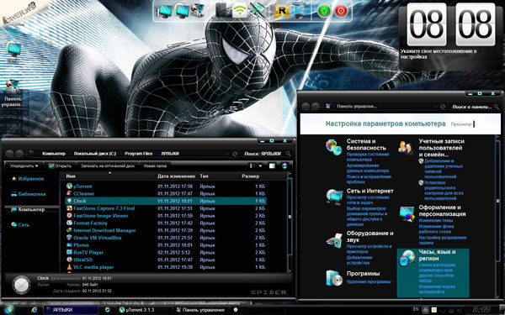505x315 pixels.
Task: Open Система и безопасность shield icon
Action: click(x=333, y=148)
